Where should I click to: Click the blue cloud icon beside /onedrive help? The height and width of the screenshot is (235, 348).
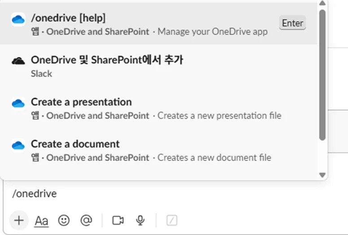pos(18,19)
